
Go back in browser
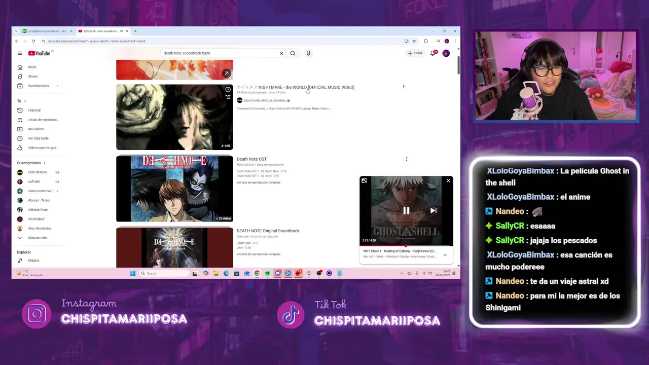(16, 41)
